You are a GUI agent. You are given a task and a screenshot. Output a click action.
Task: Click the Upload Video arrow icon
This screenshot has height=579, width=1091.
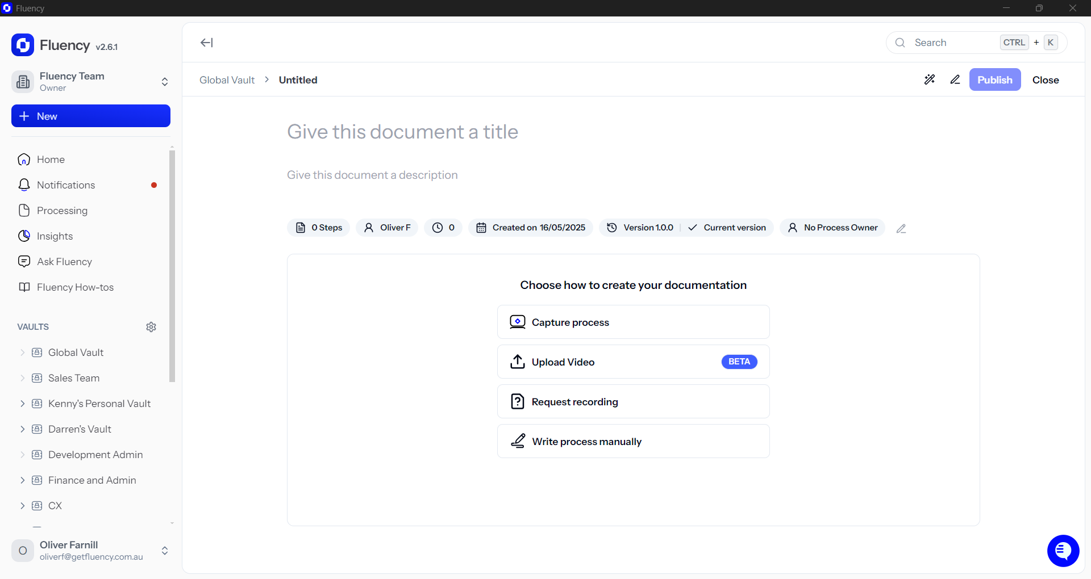(x=518, y=362)
